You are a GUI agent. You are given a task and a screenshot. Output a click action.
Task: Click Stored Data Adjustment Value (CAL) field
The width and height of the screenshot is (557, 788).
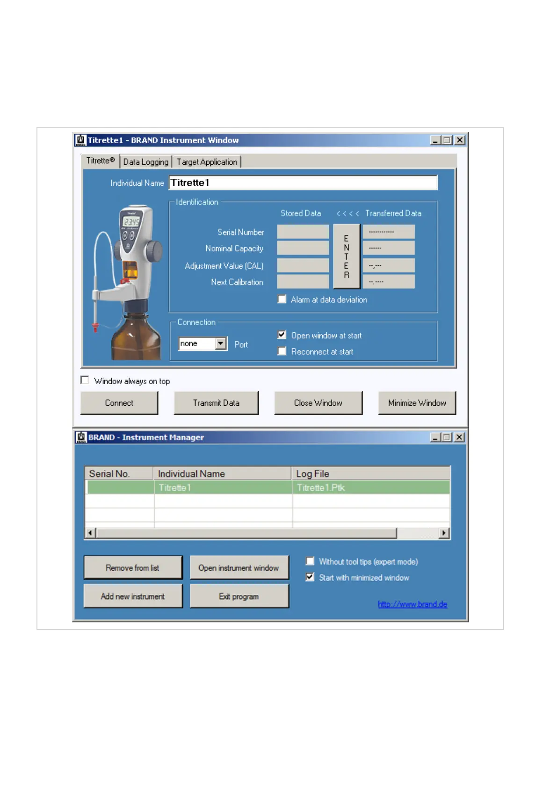tap(303, 265)
